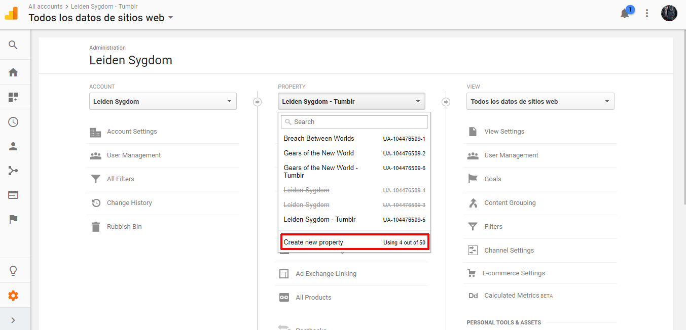Screen dimensions: 686x330
Task: Open the notifications bell
Action: 625,14
